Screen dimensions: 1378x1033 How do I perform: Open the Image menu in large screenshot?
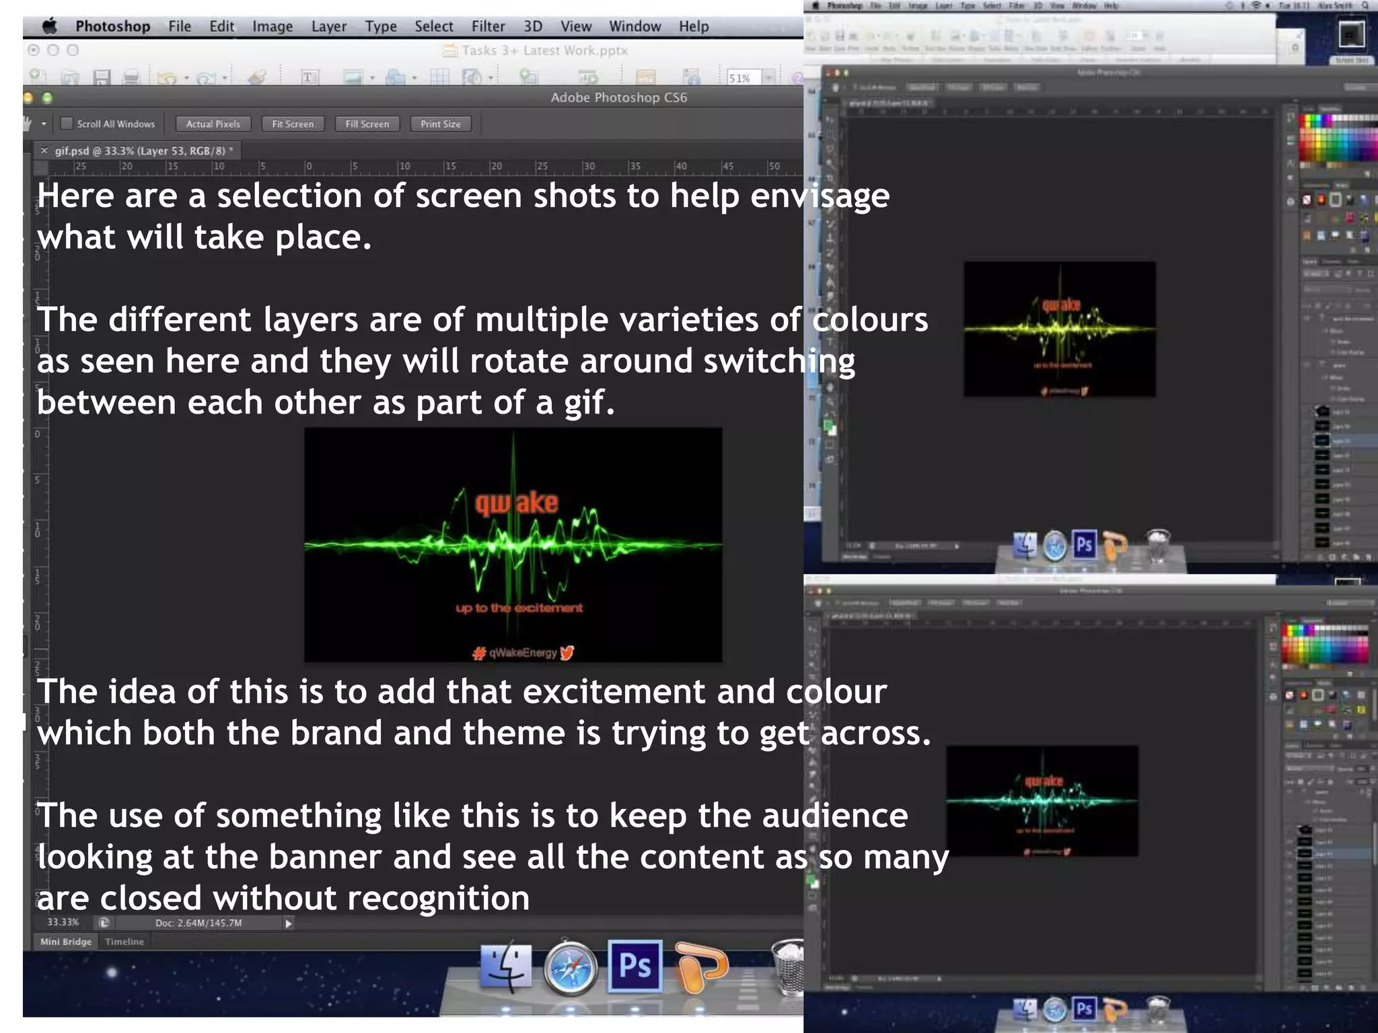pyautogui.click(x=273, y=26)
